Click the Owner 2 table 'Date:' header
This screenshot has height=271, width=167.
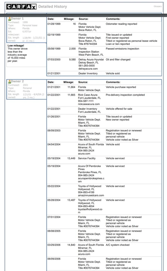coord(51,82)
